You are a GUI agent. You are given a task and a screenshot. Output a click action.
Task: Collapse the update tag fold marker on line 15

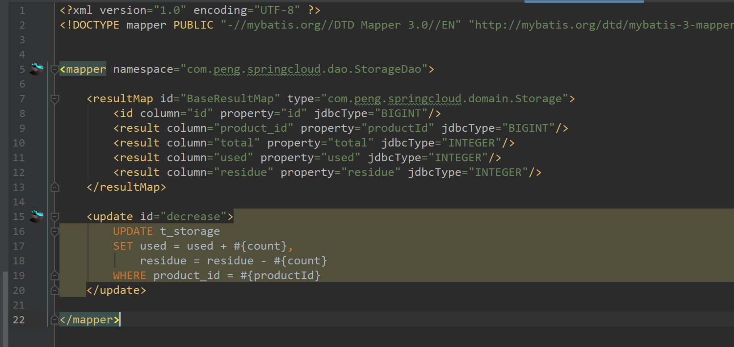pyautogui.click(x=55, y=217)
